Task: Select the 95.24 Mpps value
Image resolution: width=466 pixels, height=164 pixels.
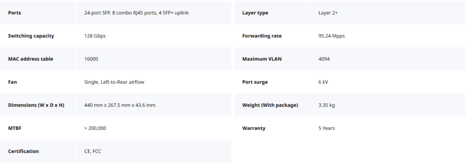Action: coord(332,36)
